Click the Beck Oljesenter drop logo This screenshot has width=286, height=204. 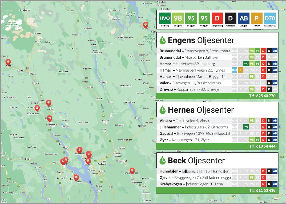click(x=163, y=160)
